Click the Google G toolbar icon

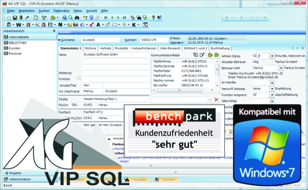click(115, 25)
